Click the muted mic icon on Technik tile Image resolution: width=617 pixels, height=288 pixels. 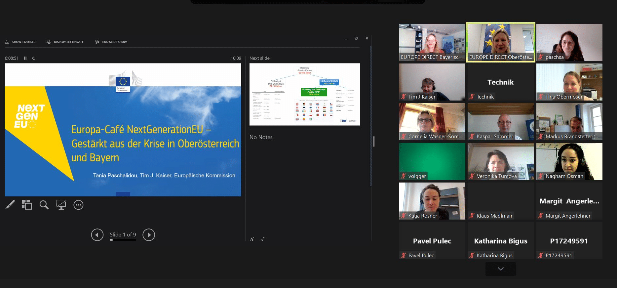472,97
